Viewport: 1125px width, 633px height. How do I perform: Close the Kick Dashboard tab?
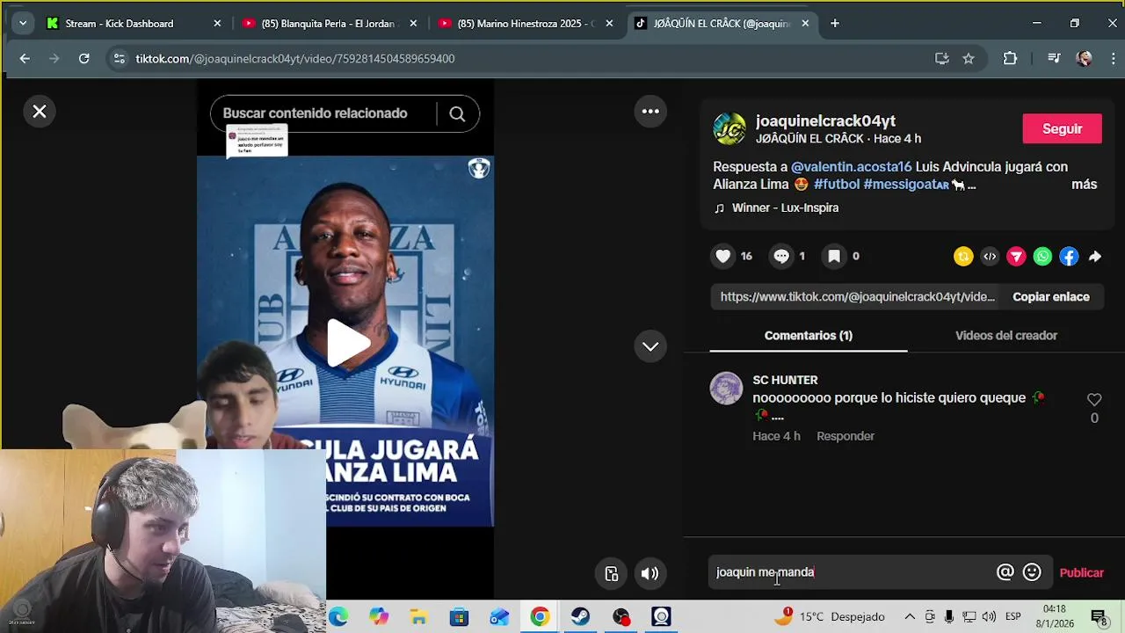pos(217,24)
